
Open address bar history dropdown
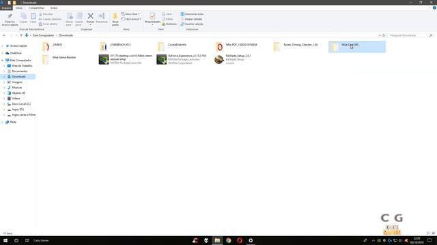coord(380,35)
